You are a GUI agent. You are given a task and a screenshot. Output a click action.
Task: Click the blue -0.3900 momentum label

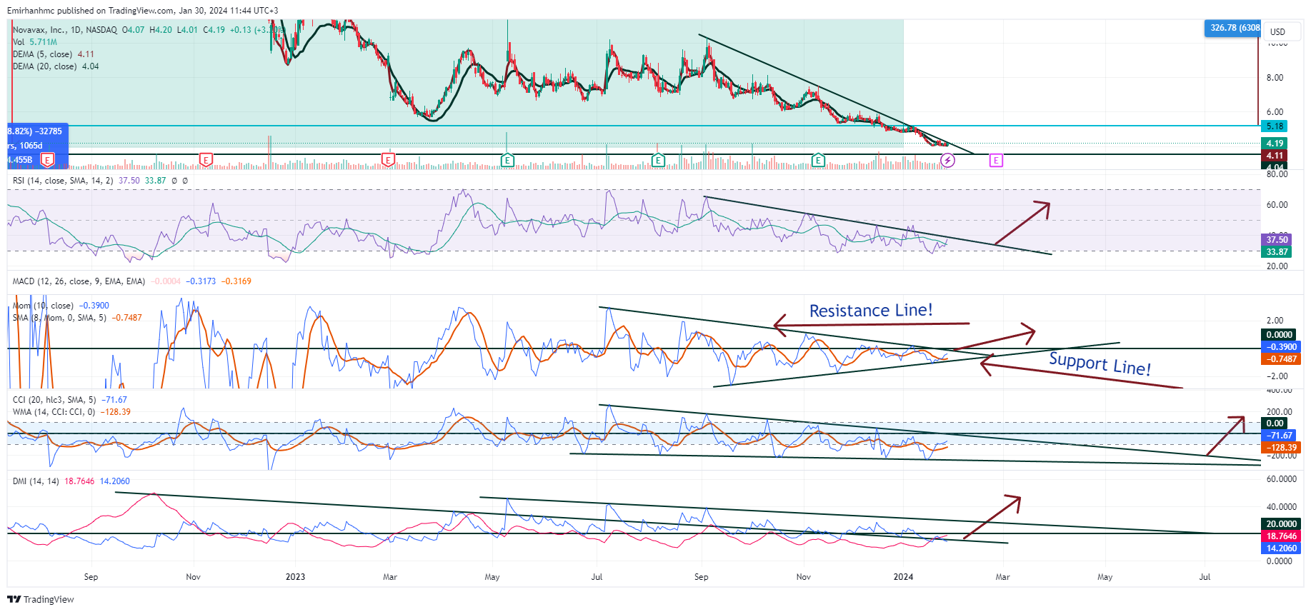[1281, 347]
